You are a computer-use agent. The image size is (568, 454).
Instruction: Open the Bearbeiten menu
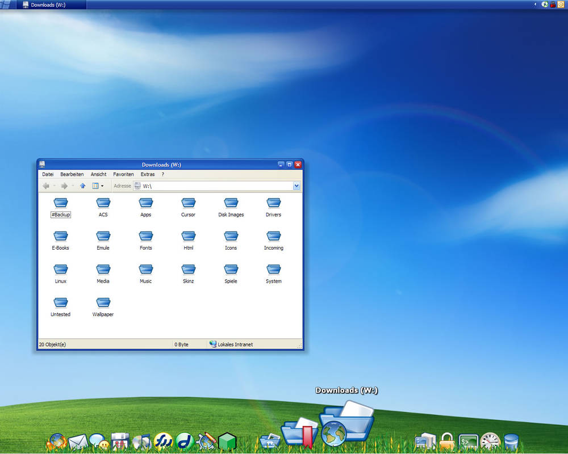(72, 174)
